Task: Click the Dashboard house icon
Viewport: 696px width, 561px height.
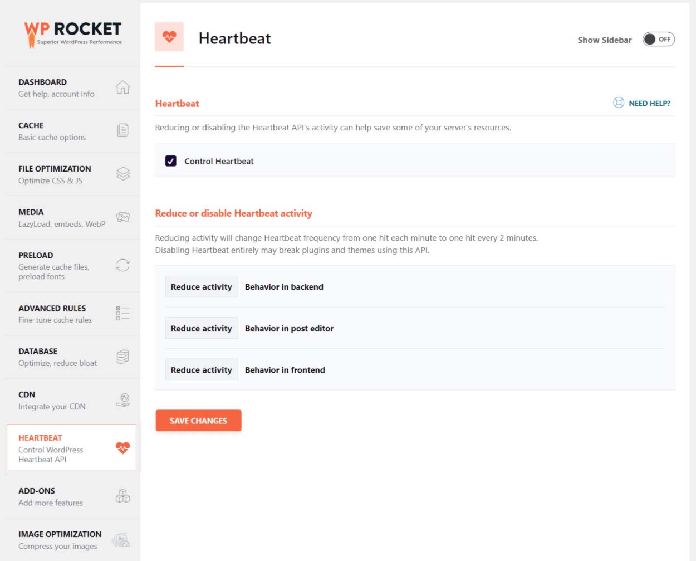Action: click(122, 87)
